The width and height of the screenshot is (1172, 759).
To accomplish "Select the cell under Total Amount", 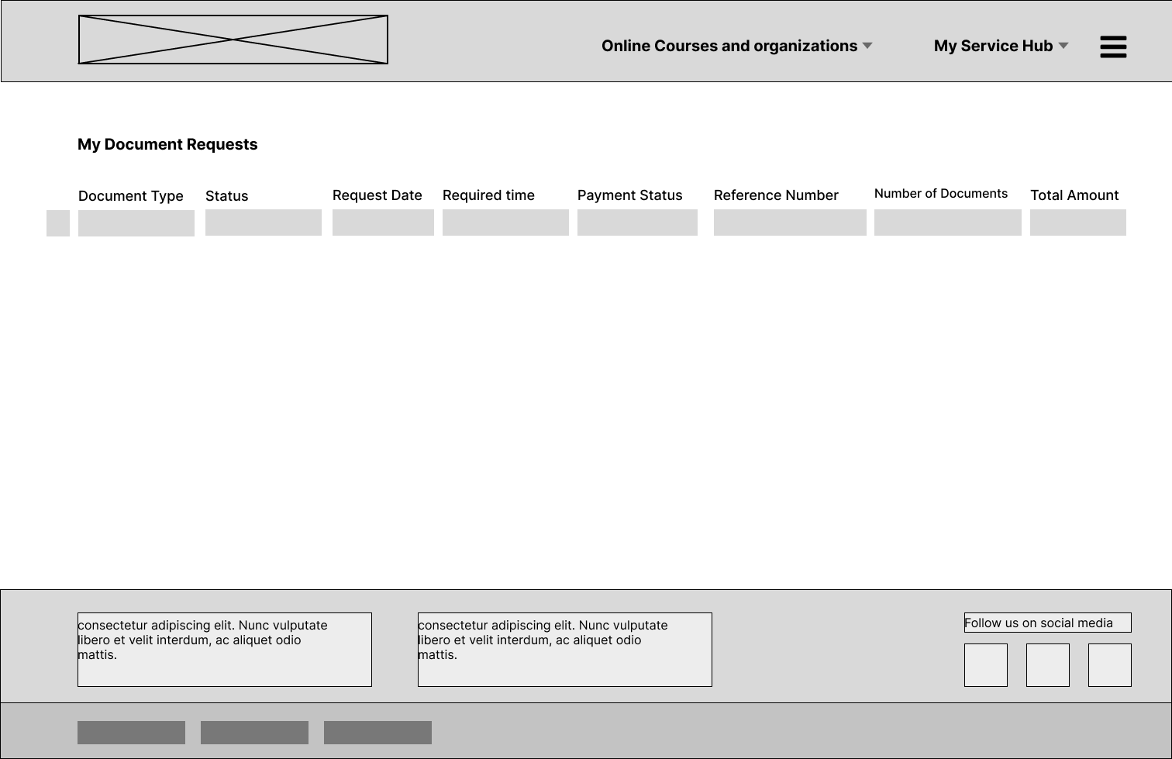I will tap(1077, 223).
